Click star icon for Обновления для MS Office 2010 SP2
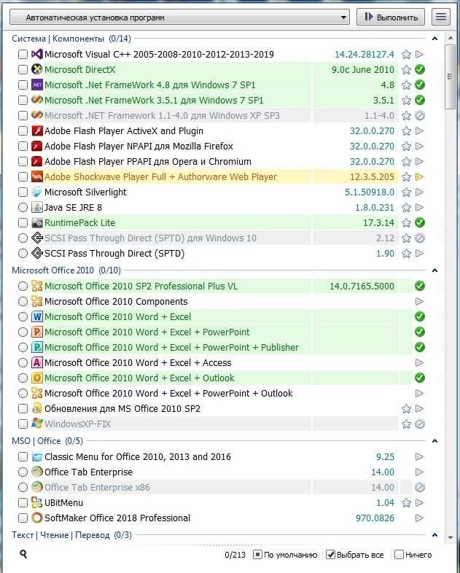The width and height of the screenshot is (460, 573). (406, 408)
